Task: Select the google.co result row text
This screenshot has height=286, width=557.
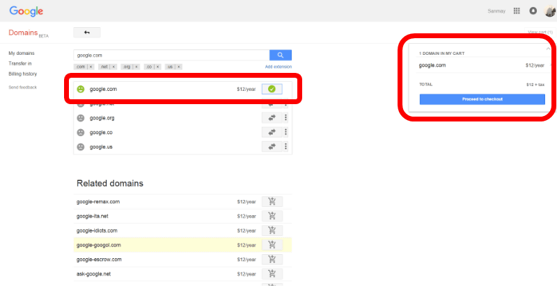Action: pyautogui.click(x=101, y=133)
